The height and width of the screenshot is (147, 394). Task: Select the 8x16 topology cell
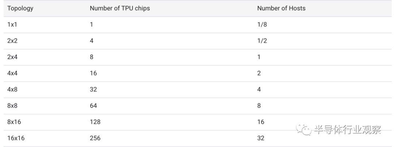tap(14, 122)
